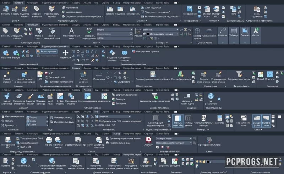
Task: Click black color swatch in Диспетчер слоев
Action: [208, 161]
